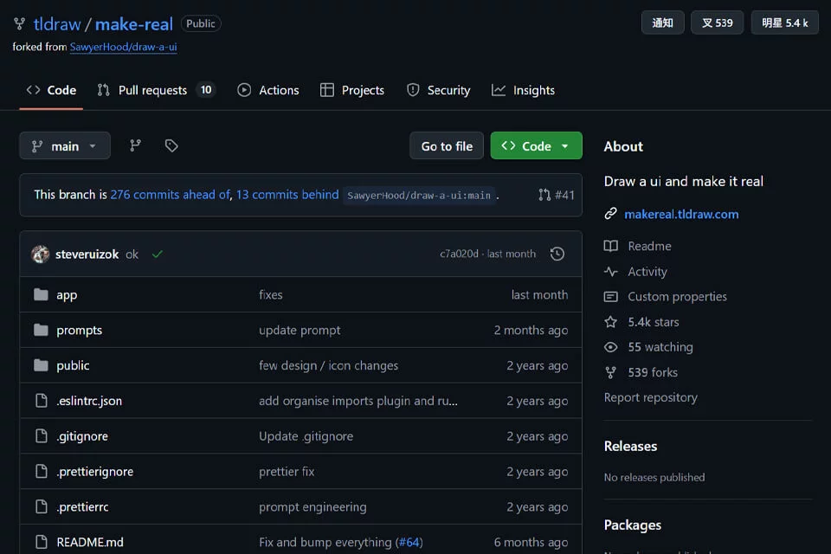This screenshot has width=831, height=554.
Task: Open the app folder
Action: tap(67, 295)
